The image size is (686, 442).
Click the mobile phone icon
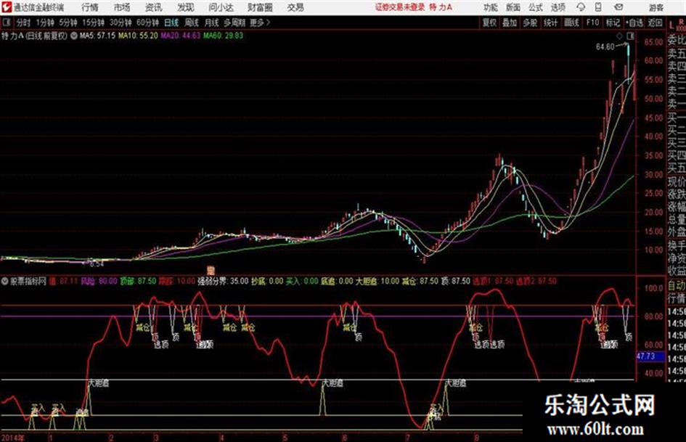tap(598, 7)
